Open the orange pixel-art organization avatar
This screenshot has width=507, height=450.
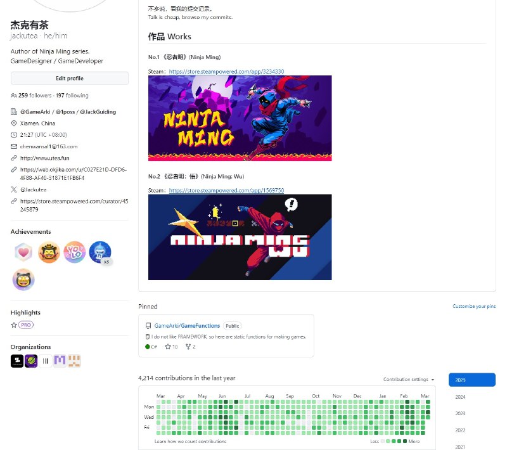pos(74,361)
